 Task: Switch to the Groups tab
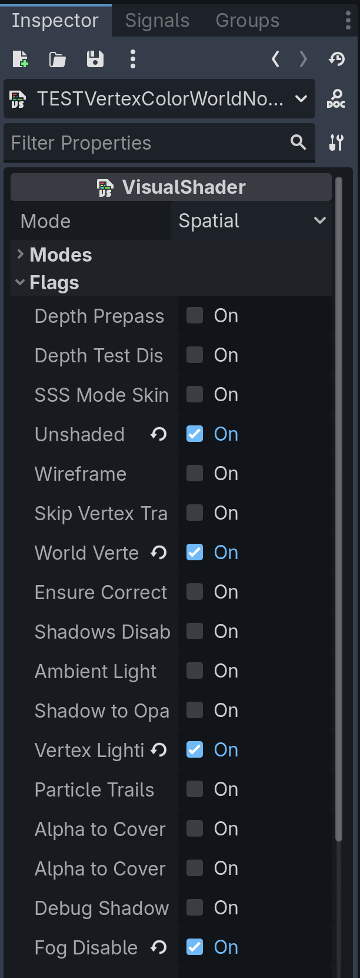click(x=247, y=21)
